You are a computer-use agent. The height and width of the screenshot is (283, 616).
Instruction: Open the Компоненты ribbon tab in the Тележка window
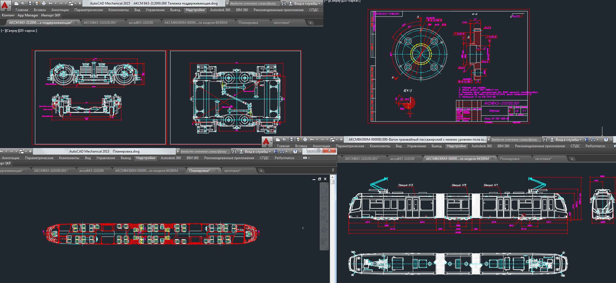(118, 10)
